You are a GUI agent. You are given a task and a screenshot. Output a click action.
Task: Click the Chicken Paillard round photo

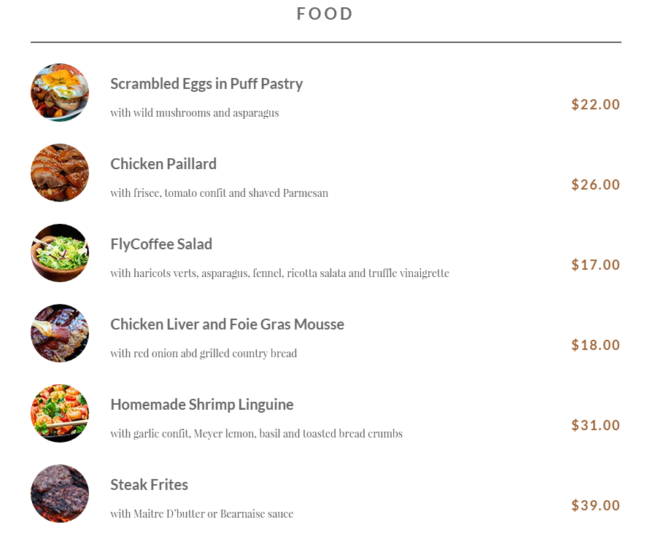[60, 173]
